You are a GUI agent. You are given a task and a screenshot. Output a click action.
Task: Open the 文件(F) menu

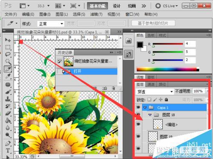pyautogui.click(x=11, y=14)
